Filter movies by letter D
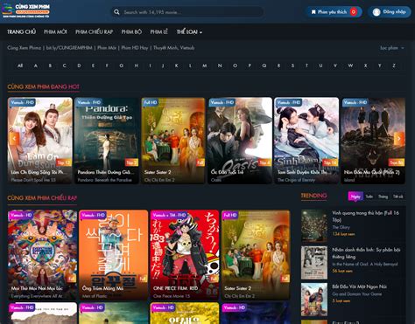415x324 pixels. [79, 65]
